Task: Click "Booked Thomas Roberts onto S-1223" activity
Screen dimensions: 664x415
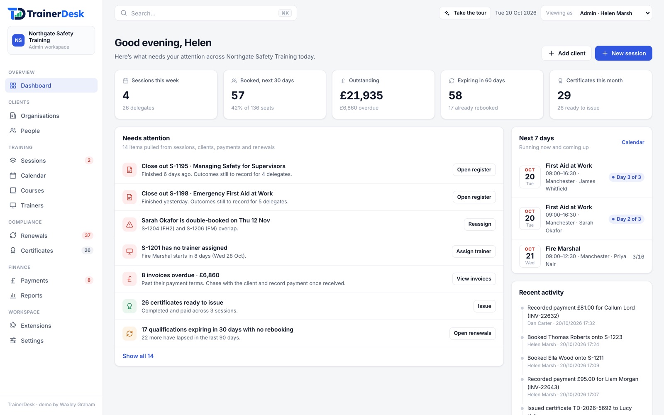Action: tap(575, 337)
